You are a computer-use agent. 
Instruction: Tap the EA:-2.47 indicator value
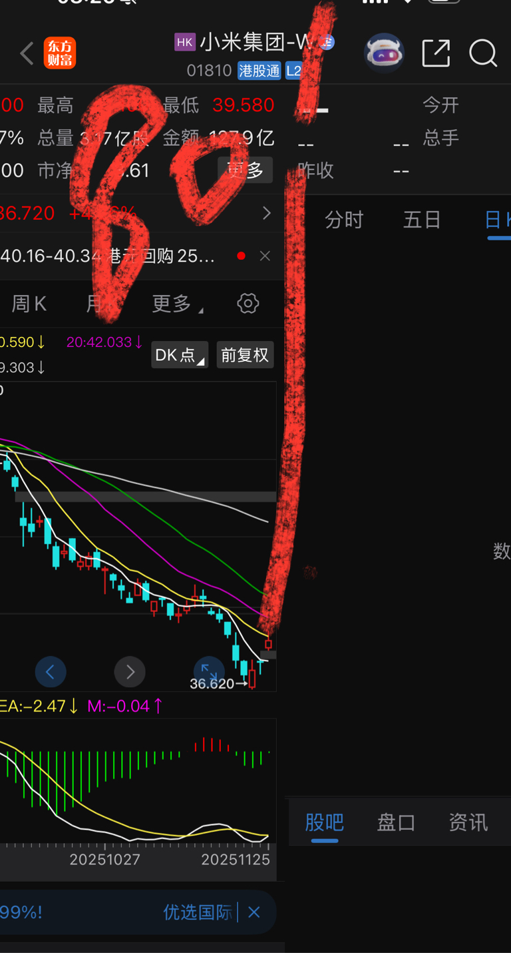click(x=39, y=706)
